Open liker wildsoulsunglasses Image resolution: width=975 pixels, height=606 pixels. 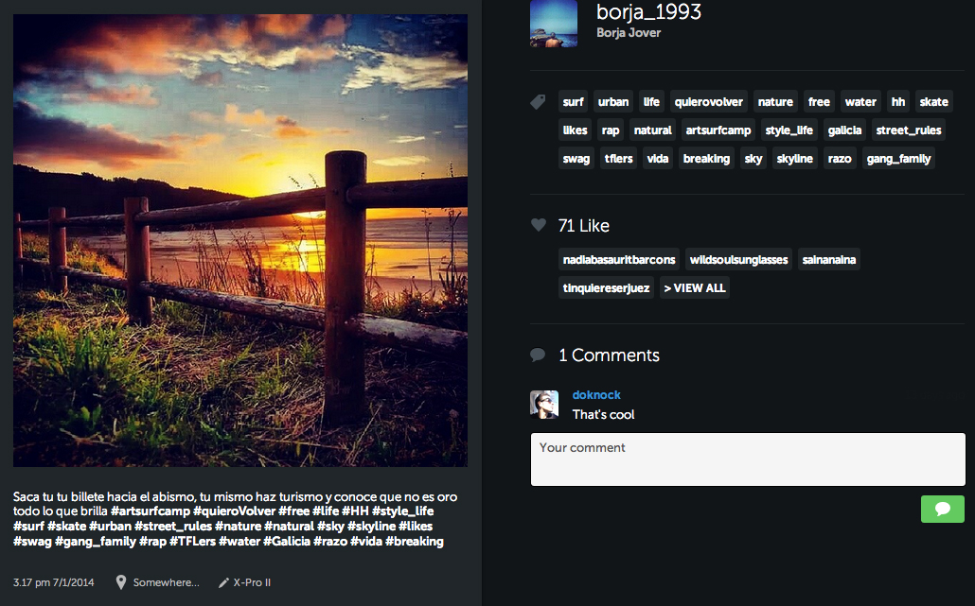[x=738, y=260]
